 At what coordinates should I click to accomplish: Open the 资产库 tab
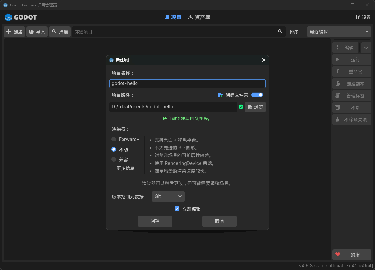[199, 17]
